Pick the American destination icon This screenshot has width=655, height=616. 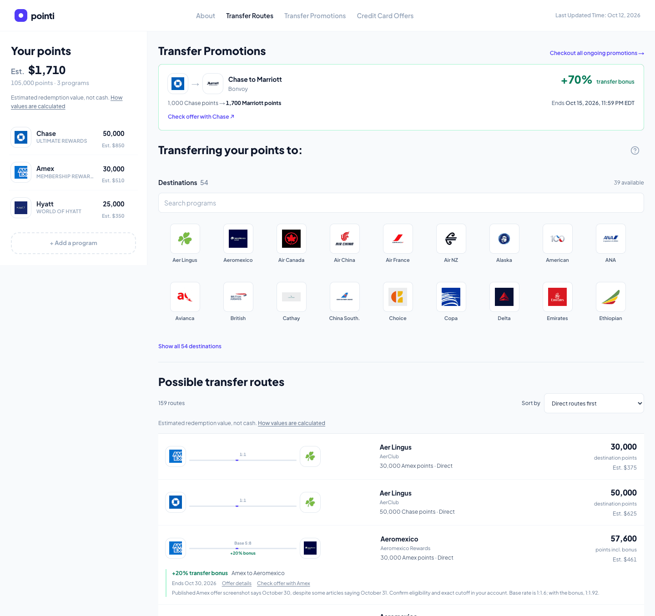558,239
